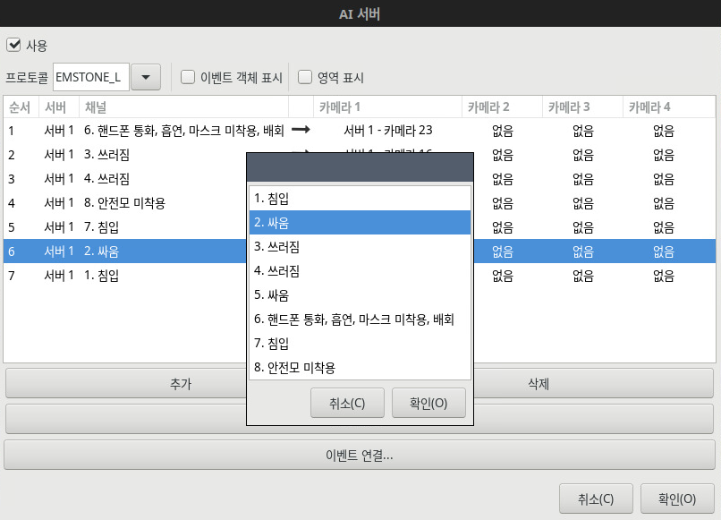Select '1. 침입' in popup list
The image size is (721, 520).
pyautogui.click(x=360, y=198)
